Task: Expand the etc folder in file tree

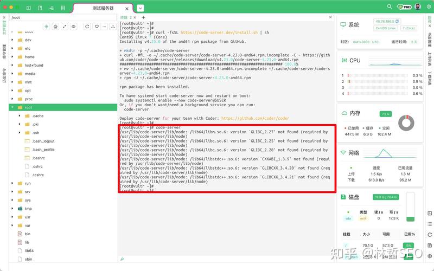Action: click(x=13, y=48)
